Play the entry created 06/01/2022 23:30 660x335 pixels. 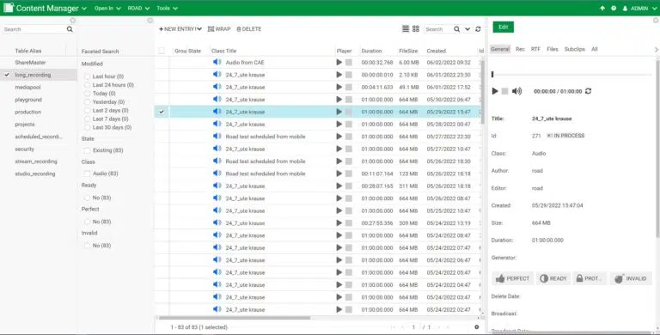tap(339, 75)
